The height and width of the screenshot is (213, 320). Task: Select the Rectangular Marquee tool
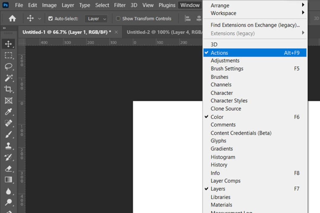8,55
